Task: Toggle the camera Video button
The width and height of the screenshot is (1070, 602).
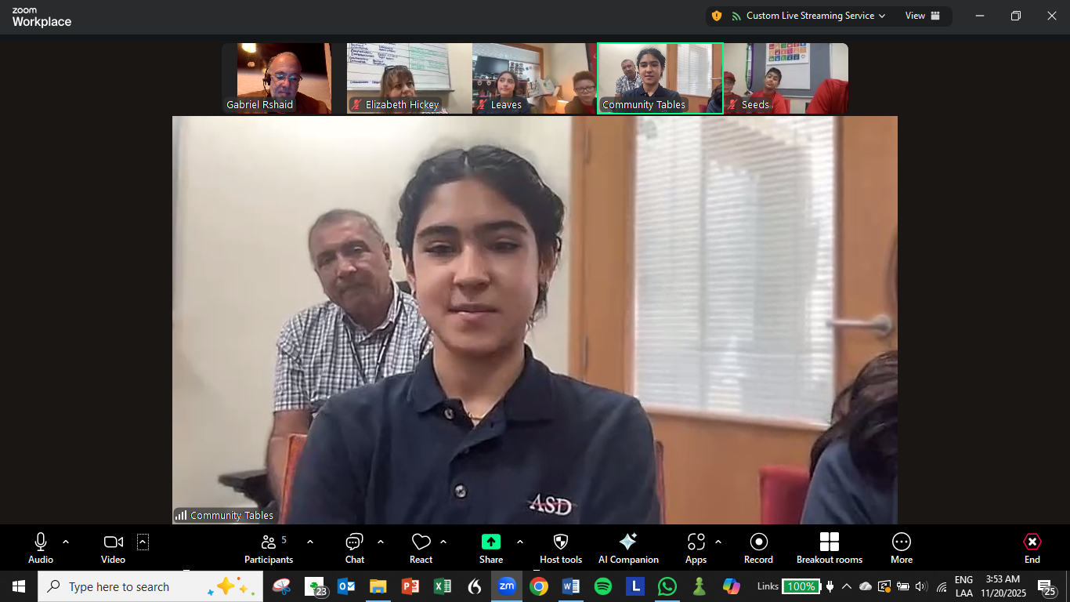Action: (x=113, y=548)
